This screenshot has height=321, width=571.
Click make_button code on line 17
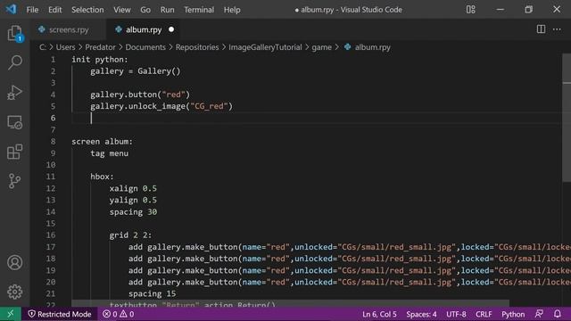tap(349, 247)
